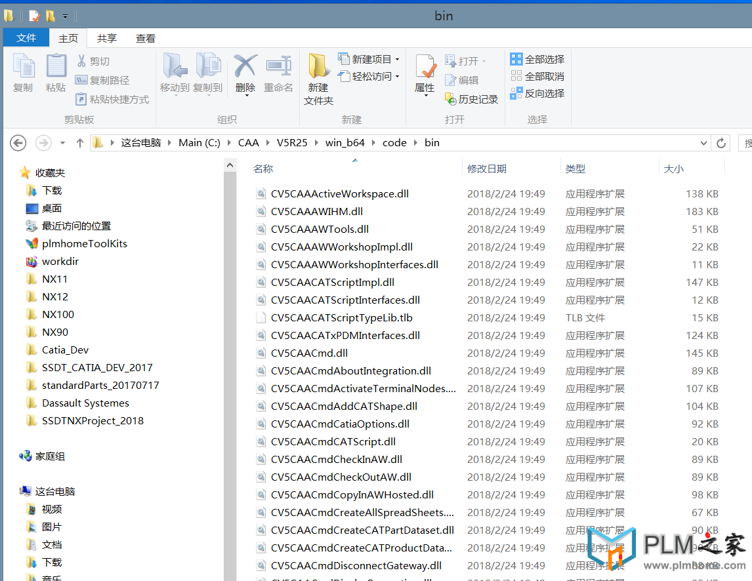
Task: Create a New folder (新建文件夹)
Action: (318, 79)
